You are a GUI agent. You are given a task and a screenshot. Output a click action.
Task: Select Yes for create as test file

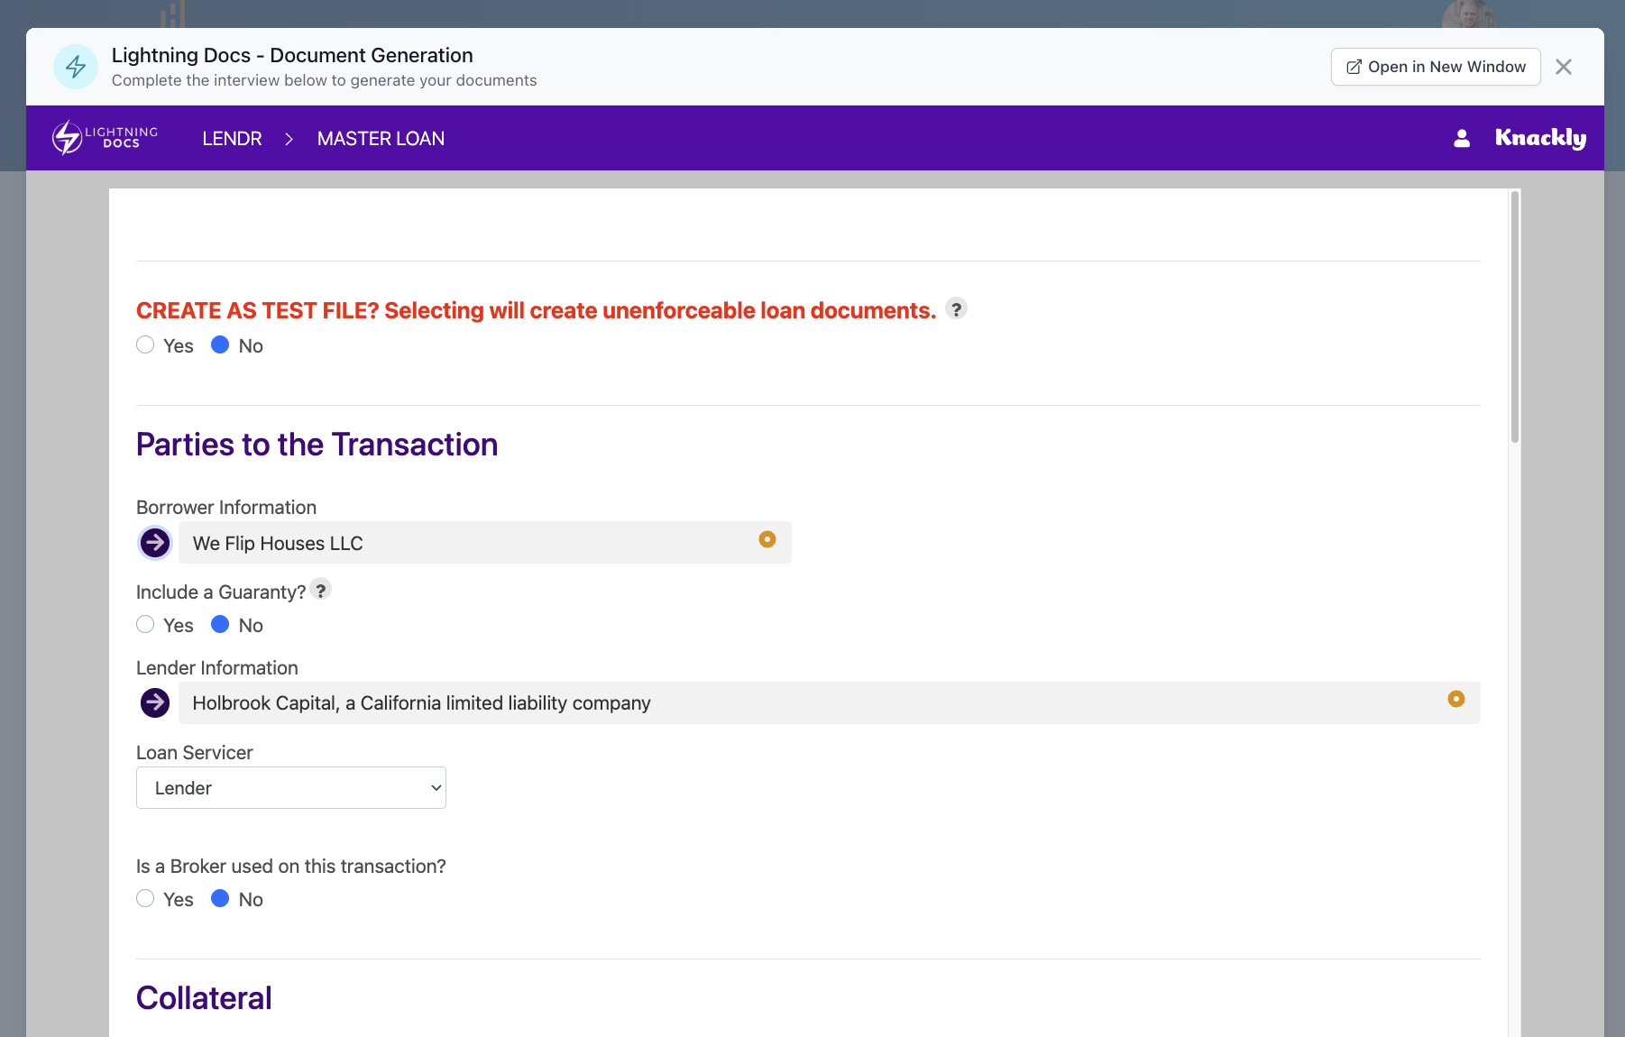(x=145, y=345)
